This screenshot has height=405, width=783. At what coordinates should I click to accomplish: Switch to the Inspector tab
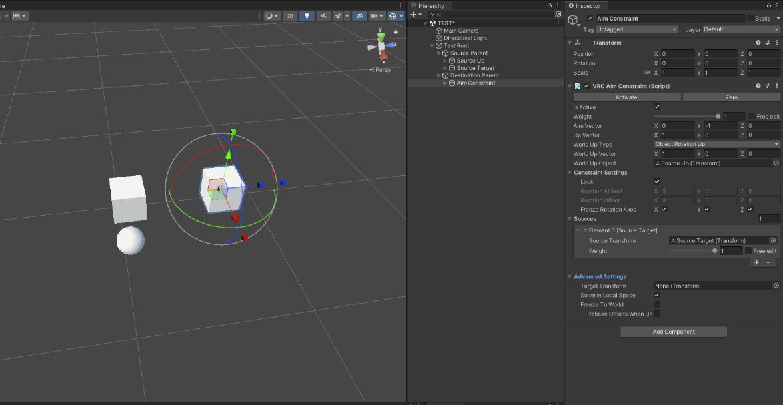pyautogui.click(x=587, y=5)
